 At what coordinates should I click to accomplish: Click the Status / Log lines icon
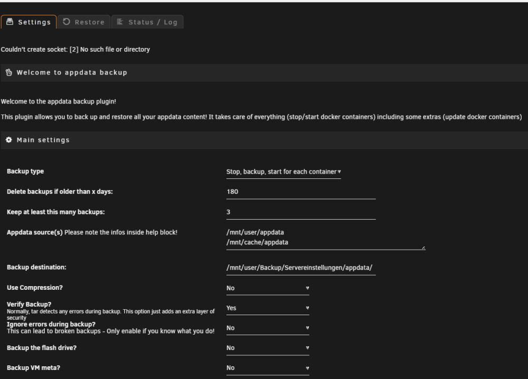(120, 22)
